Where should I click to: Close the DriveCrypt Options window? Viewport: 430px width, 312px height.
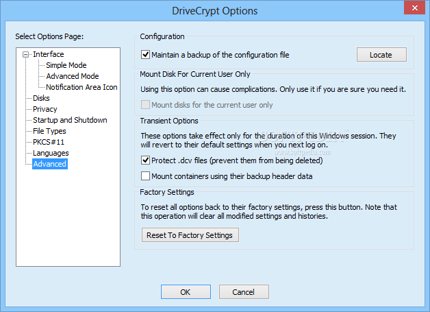(x=414, y=8)
